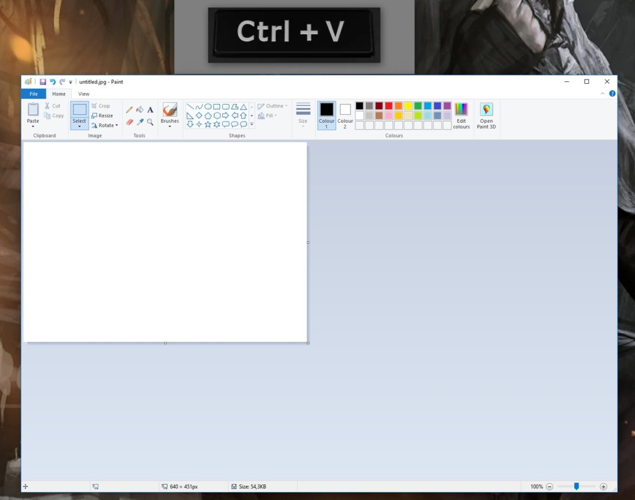Open the Size dropdown
The image size is (635, 500).
(x=303, y=115)
